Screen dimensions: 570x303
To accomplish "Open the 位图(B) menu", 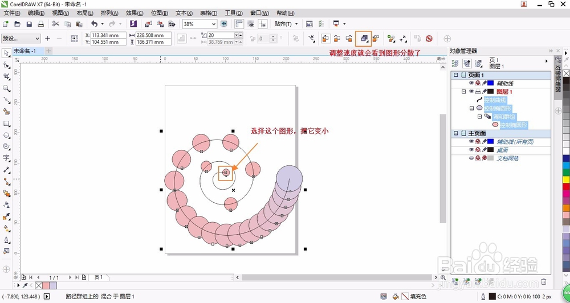I will 159,13.
